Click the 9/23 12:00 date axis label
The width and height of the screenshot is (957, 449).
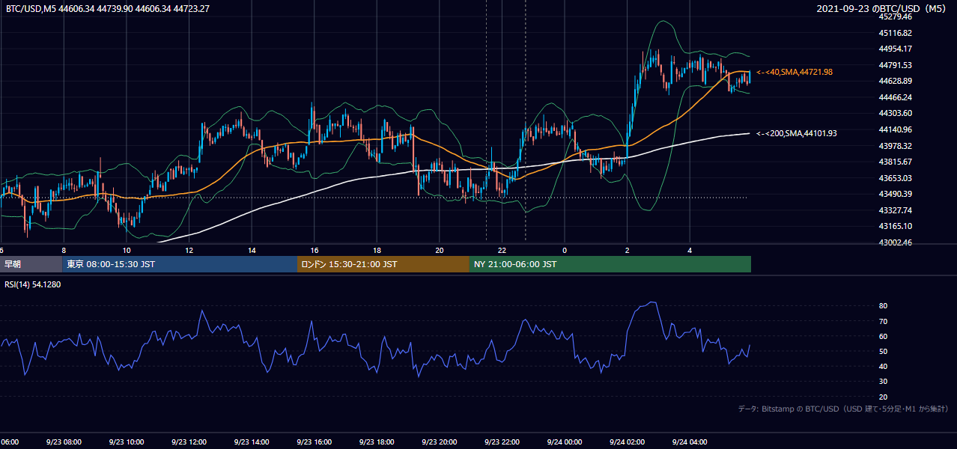tap(189, 442)
